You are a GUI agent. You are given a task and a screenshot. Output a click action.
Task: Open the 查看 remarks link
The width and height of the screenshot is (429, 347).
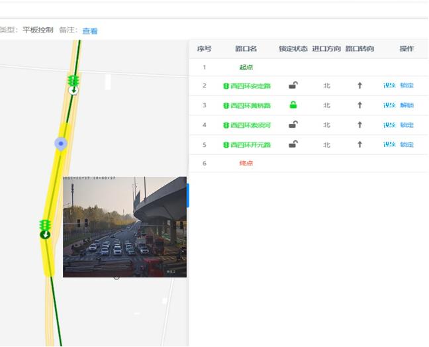tap(90, 31)
